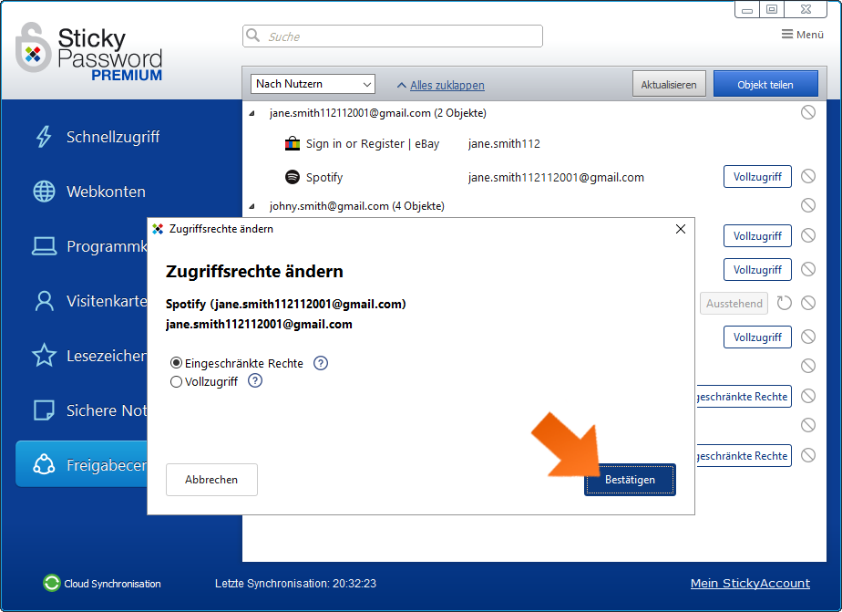This screenshot has height=612, width=842.
Task: Click Bestätigen to confirm rights
Action: point(630,479)
